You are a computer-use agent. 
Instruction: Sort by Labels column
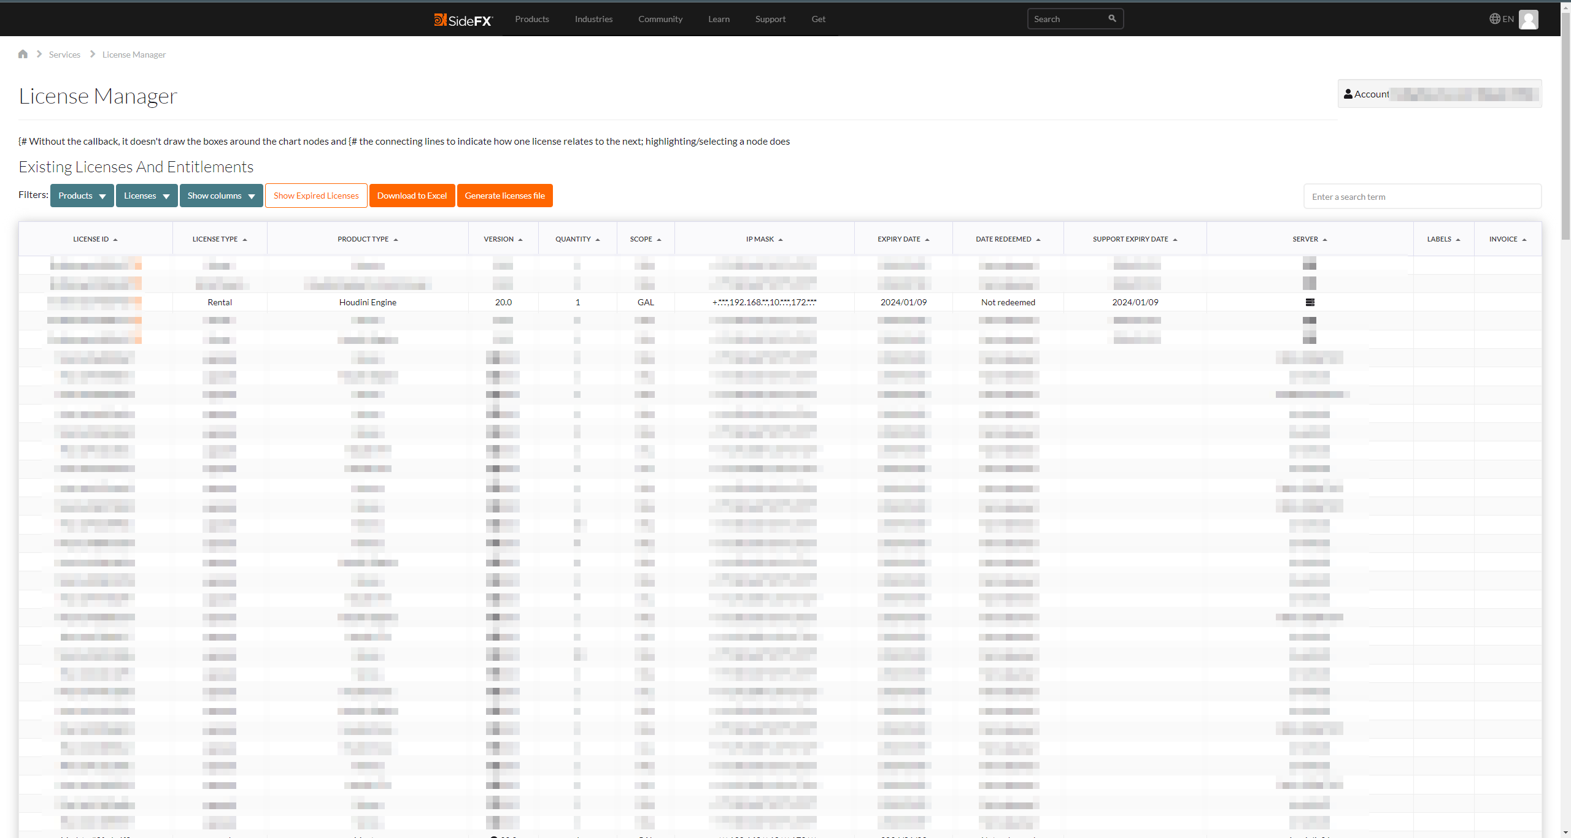1443,239
